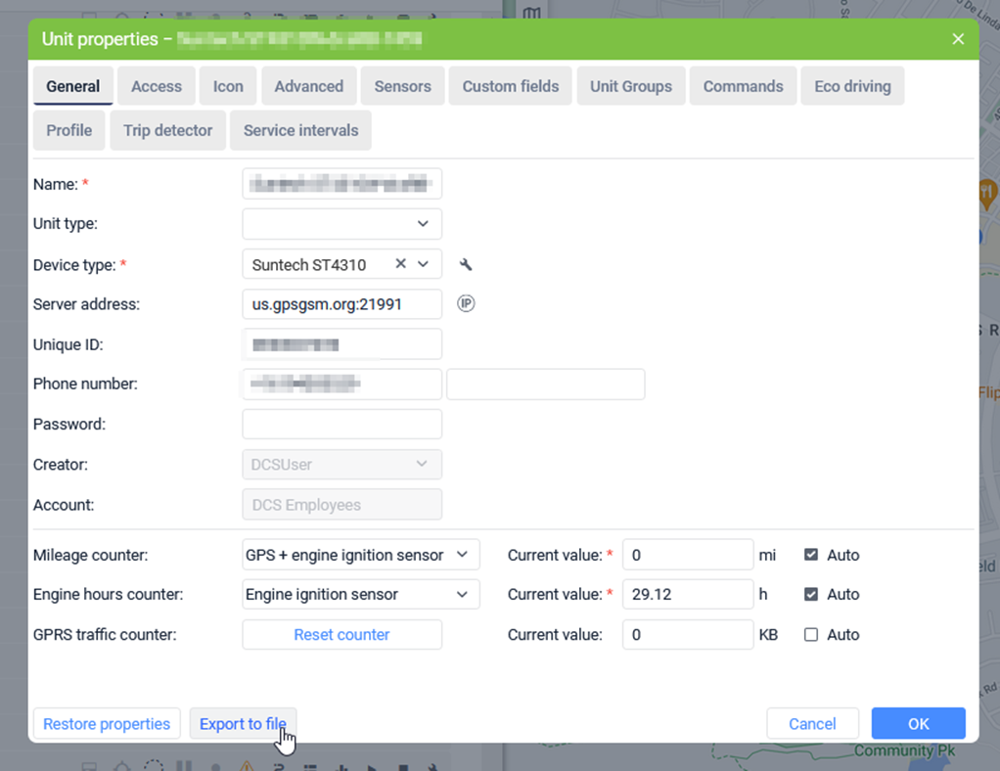
Task: Click Engine hours current value field
Action: (688, 594)
